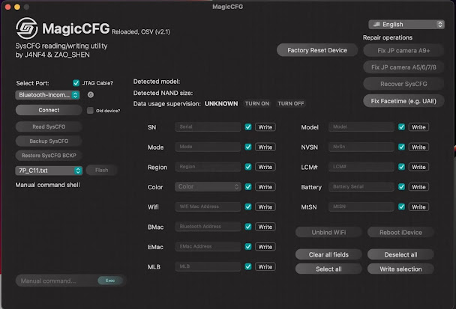This screenshot has height=309, width=456.
Task: Toggle the Battery row checkbox
Action: [401, 186]
